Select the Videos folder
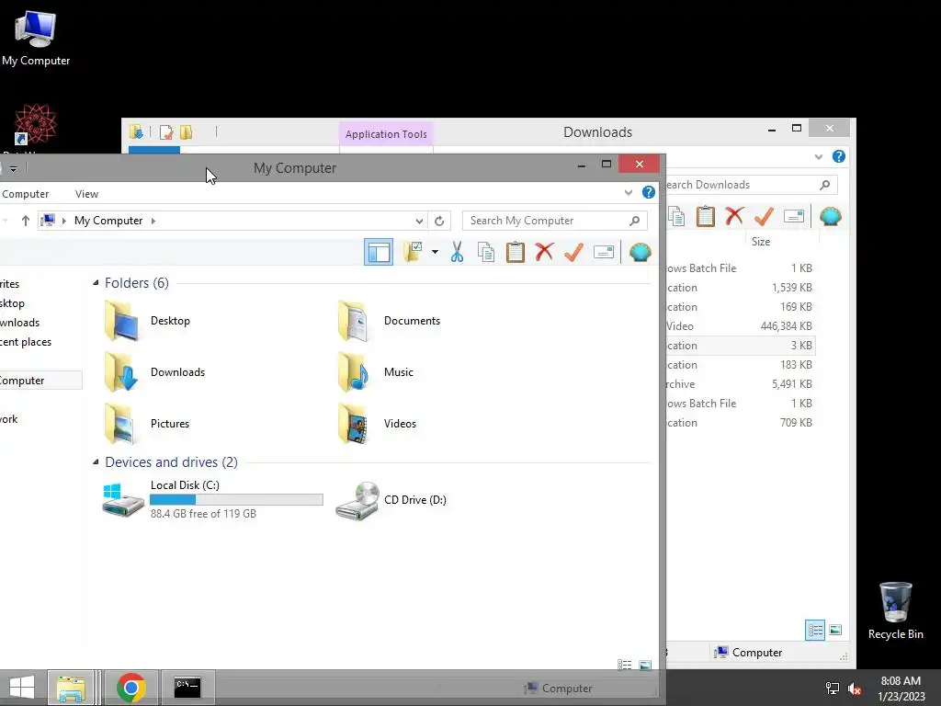The image size is (941, 706). tap(377, 424)
